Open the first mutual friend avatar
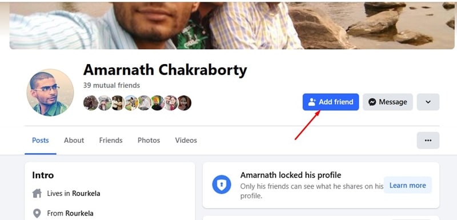 pos(91,103)
